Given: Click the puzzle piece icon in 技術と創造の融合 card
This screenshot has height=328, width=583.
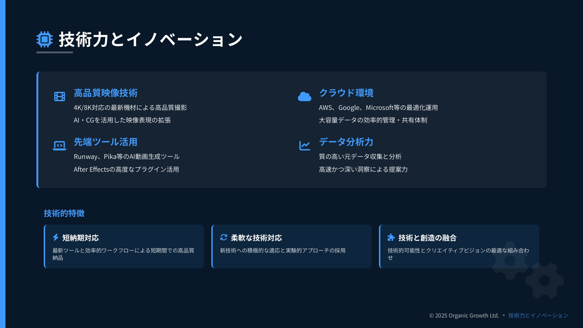Looking at the screenshot, I should pos(391,238).
